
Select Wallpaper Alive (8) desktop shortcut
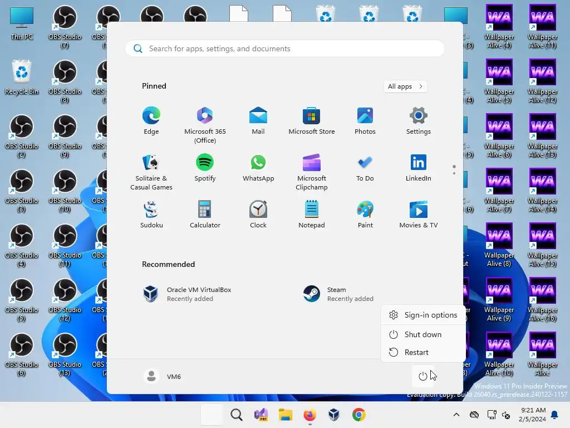click(499, 245)
